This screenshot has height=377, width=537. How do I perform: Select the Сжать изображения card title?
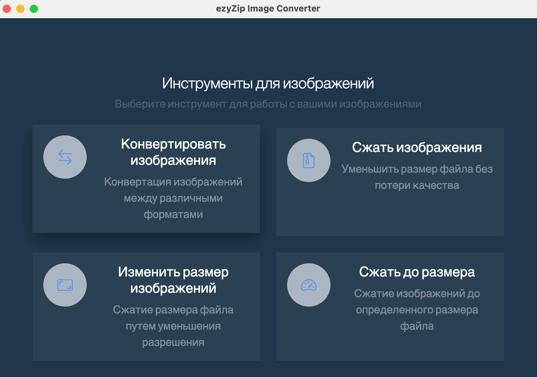(417, 148)
